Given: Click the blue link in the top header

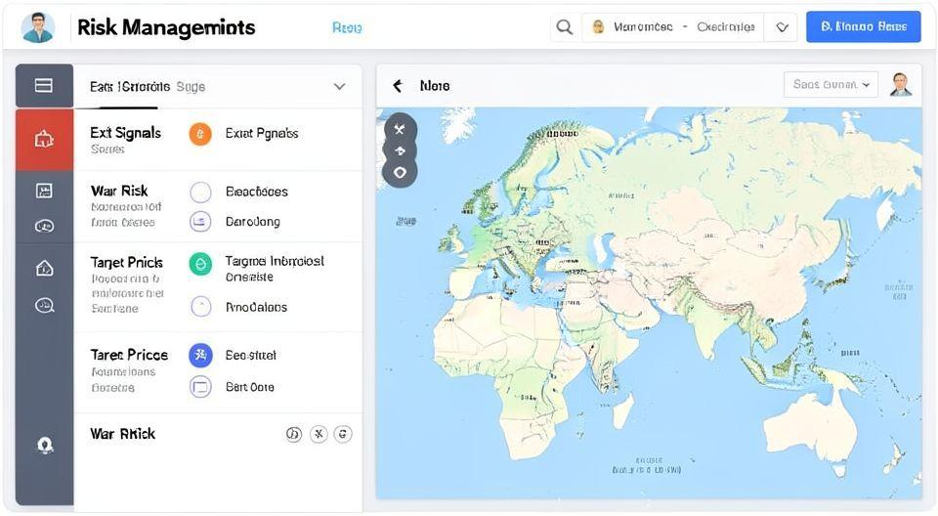Looking at the screenshot, I should pyautogui.click(x=347, y=28).
